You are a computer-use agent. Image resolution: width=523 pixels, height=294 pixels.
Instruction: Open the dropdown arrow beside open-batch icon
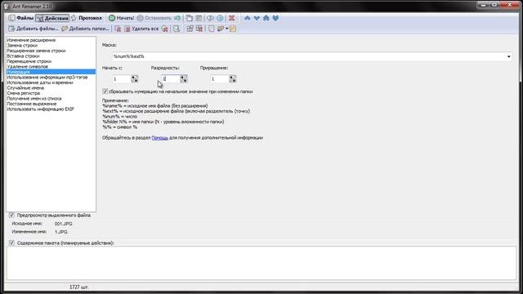tap(227, 29)
